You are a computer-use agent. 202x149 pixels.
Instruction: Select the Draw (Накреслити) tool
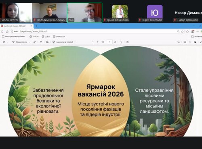pyautogui.click(x=19, y=42)
